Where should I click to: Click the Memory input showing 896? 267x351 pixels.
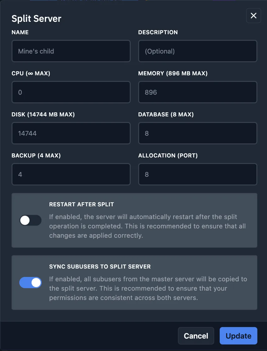click(x=198, y=92)
